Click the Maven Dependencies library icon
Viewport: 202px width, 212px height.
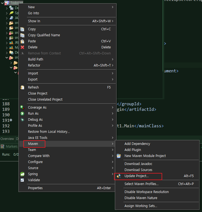11,48
